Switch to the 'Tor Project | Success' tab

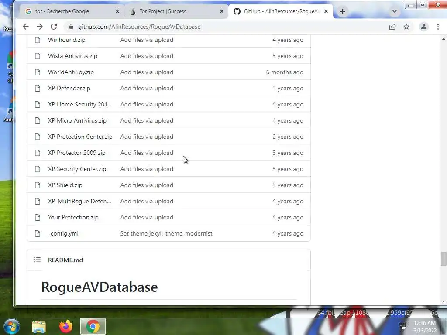click(176, 11)
